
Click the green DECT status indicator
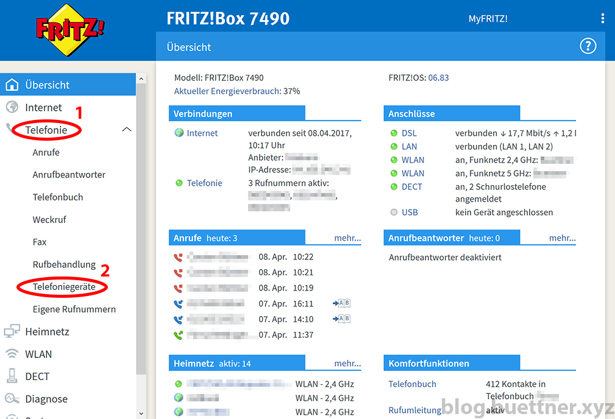pos(394,186)
